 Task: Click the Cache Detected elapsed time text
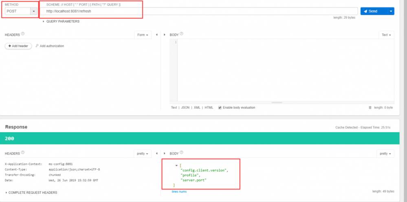(x=363, y=128)
